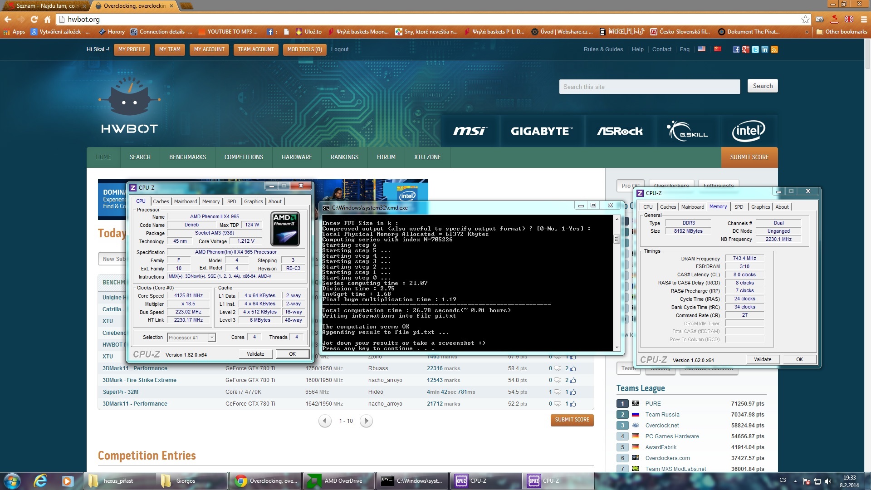The height and width of the screenshot is (490, 871).
Task: Open volume control in system tray
Action: click(x=828, y=481)
